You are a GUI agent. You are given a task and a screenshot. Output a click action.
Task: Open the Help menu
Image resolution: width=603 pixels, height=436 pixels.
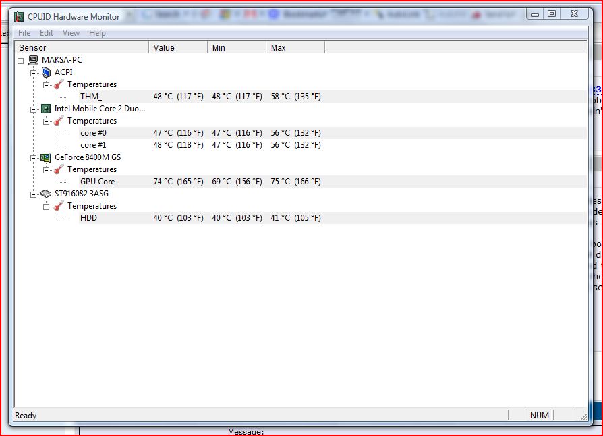[x=97, y=33]
